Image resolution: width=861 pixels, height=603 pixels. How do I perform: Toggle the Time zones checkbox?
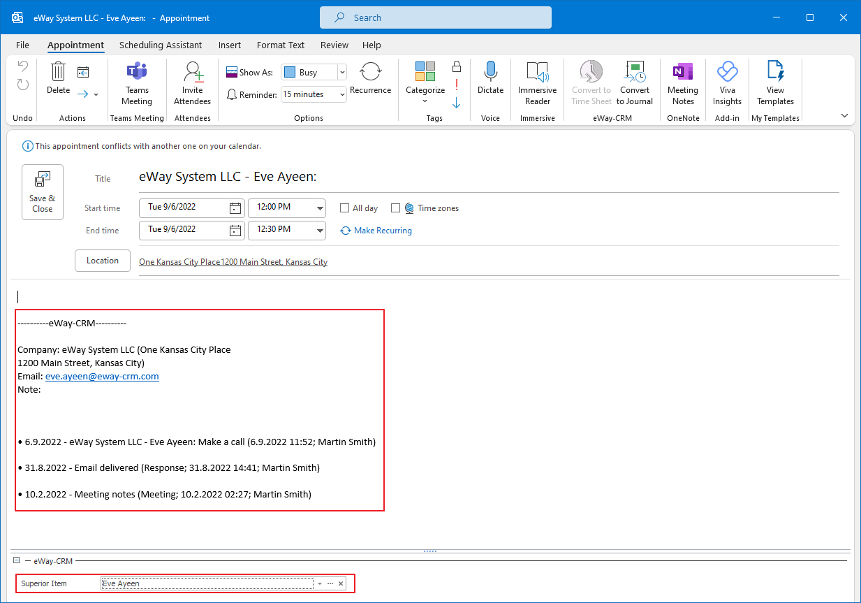(x=395, y=208)
